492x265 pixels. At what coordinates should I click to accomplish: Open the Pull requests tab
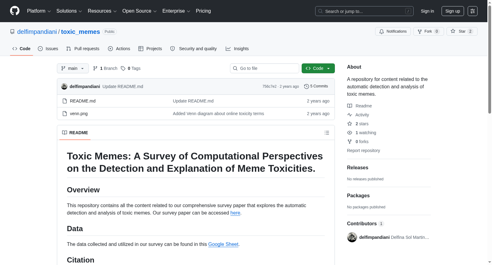click(x=83, y=49)
